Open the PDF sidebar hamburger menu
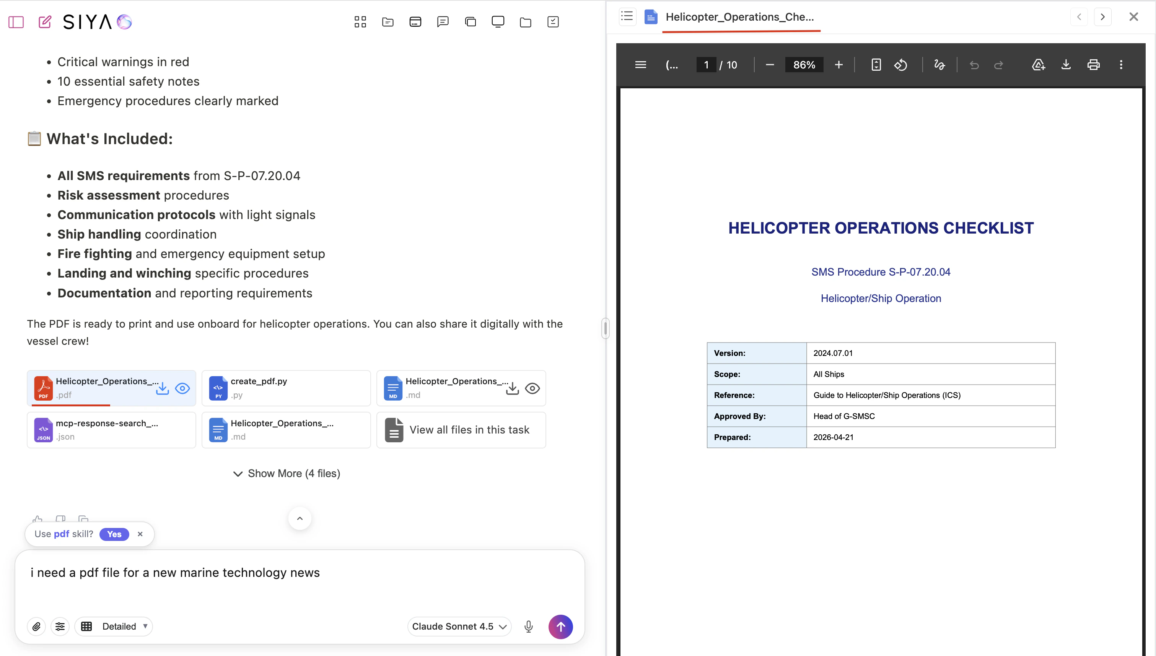Screen dimensions: 1156x656 640,65
